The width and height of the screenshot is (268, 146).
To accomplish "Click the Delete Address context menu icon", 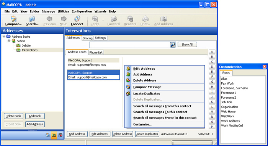I will point(128,80).
